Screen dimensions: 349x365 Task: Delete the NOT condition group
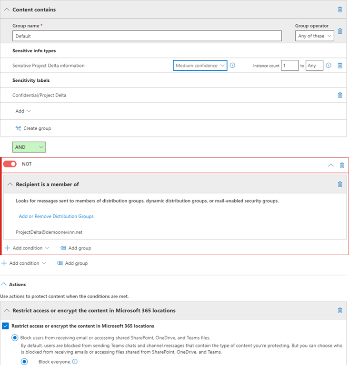(x=342, y=165)
